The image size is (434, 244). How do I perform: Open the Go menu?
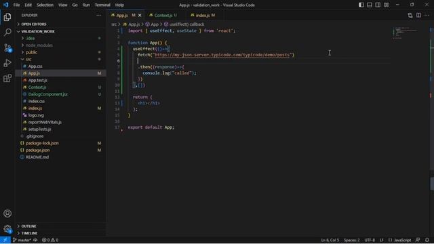coord(75,5)
